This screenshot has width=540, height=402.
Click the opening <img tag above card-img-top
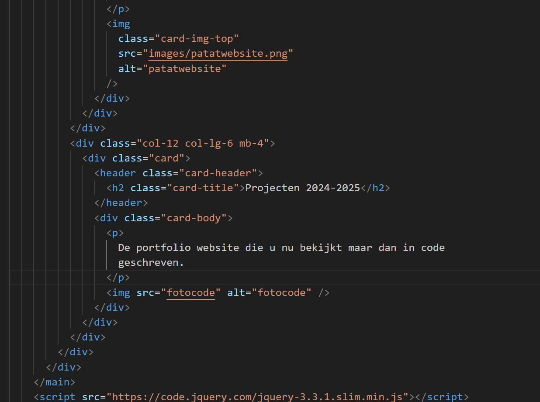click(x=118, y=24)
